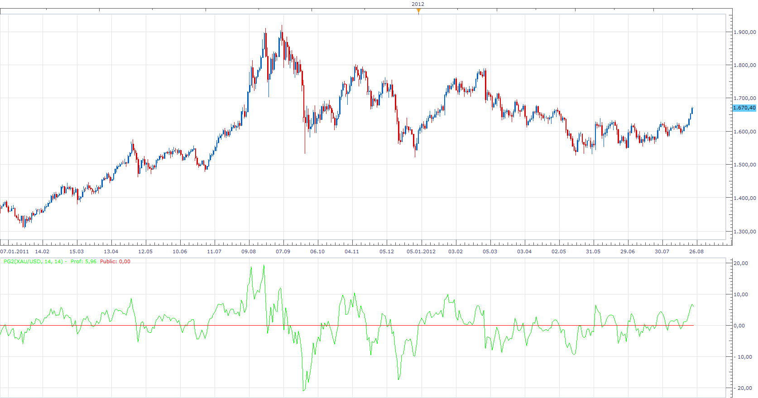Click the 1.900,00 price axis label

coord(744,32)
